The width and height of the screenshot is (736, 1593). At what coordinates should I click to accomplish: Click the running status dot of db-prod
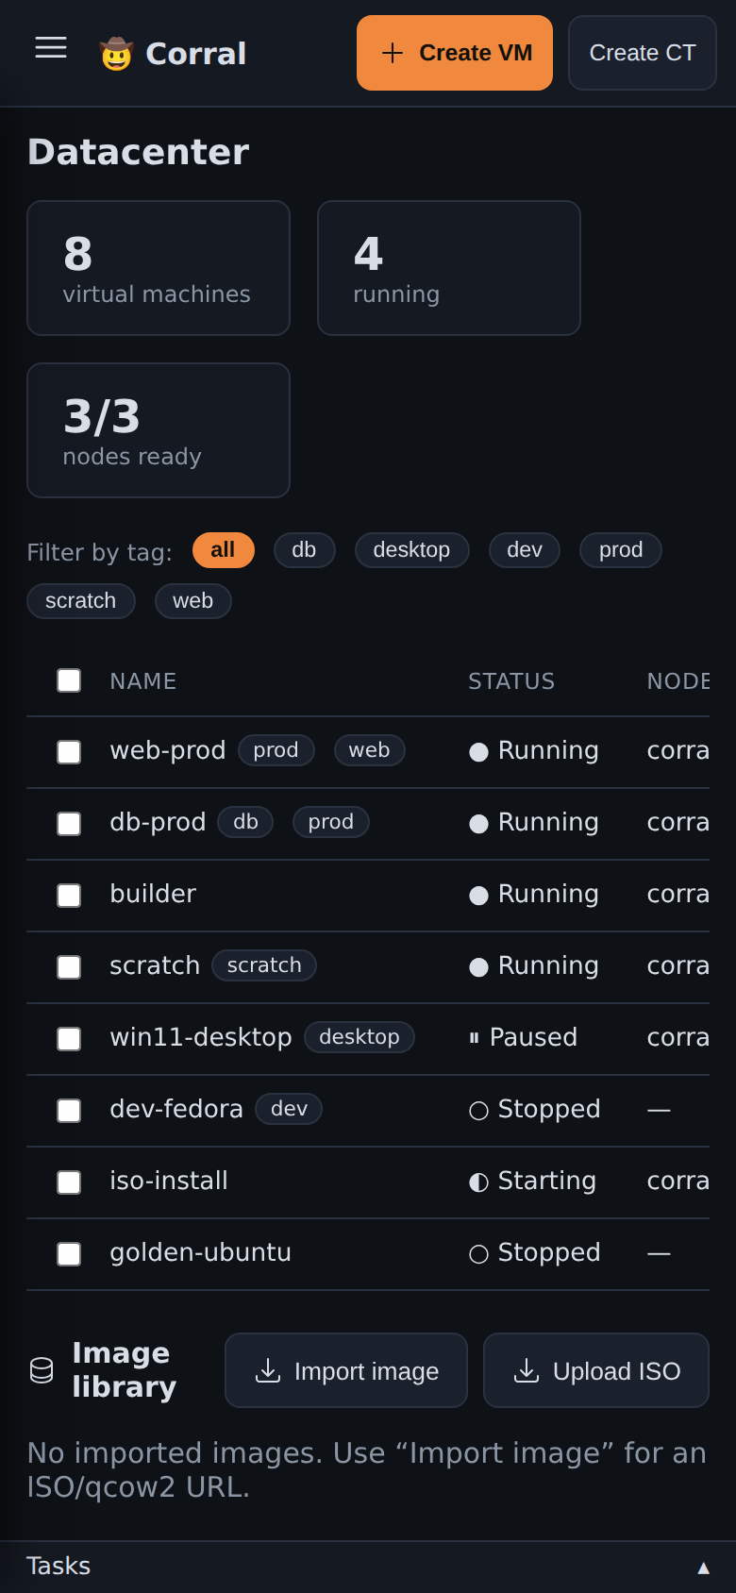478,823
